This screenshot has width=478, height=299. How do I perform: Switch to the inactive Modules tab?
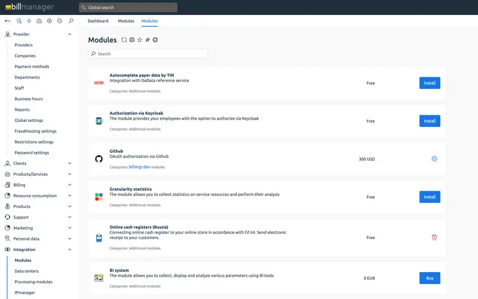pyautogui.click(x=126, y=21)
